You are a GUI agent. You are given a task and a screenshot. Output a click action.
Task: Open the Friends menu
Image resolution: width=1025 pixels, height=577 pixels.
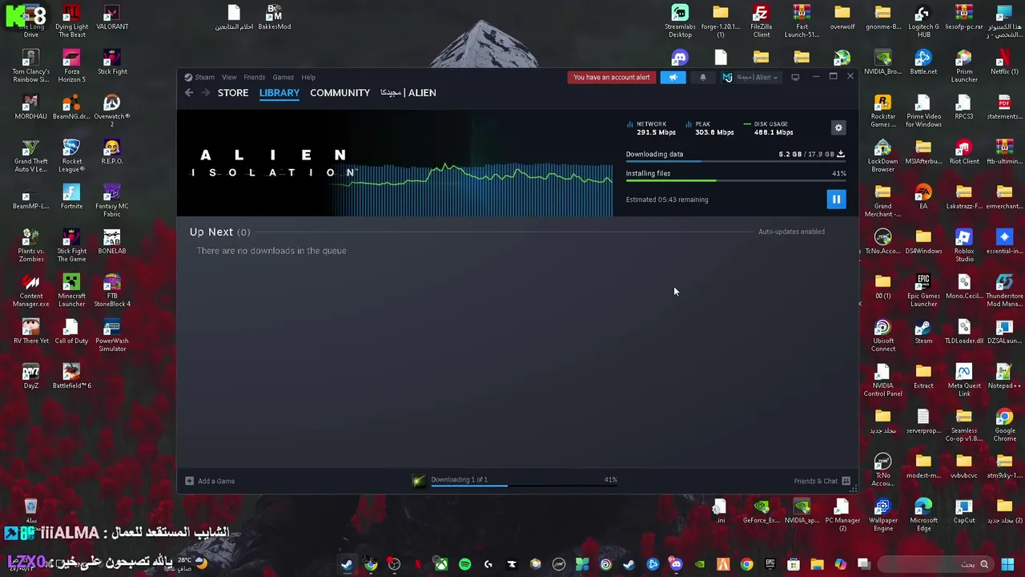(x=255, y=78)
